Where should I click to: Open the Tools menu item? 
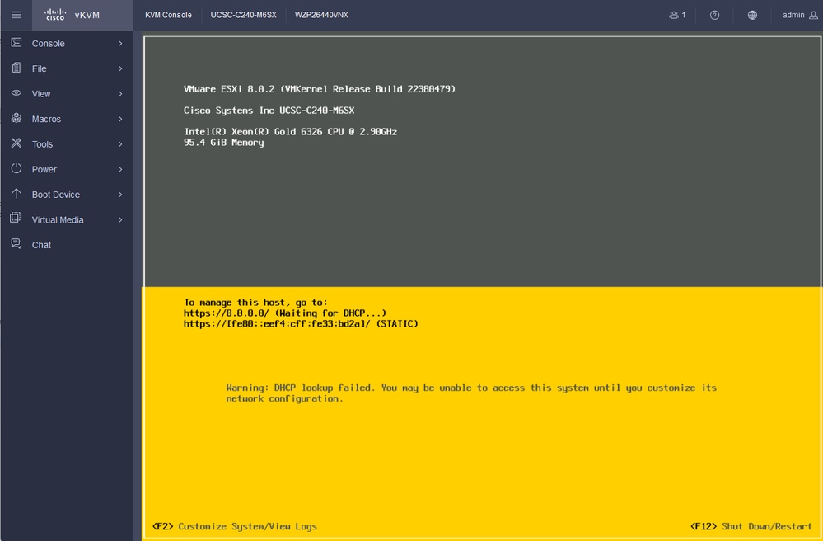point(66,144)
